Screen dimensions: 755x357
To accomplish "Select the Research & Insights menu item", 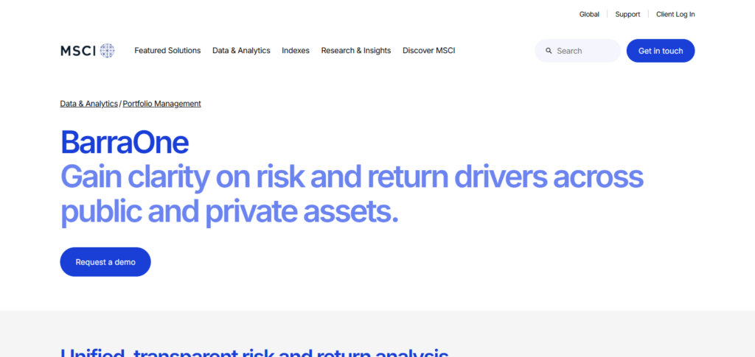I will [356, 51].
